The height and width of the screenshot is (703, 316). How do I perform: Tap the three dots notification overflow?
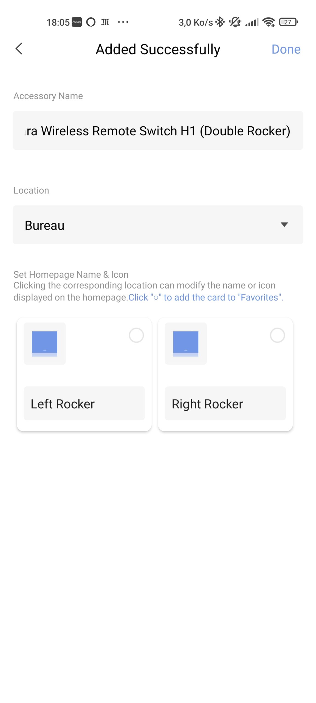click(123, 22)
